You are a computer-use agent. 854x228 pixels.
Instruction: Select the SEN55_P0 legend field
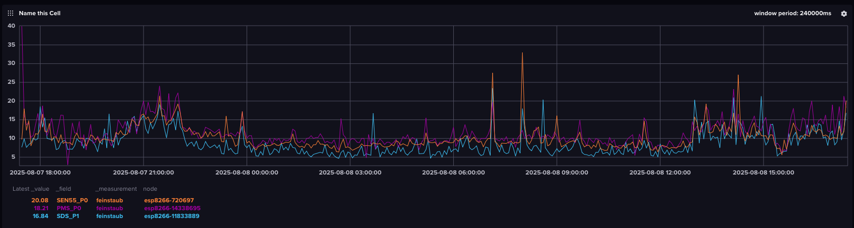click(72, 200)
